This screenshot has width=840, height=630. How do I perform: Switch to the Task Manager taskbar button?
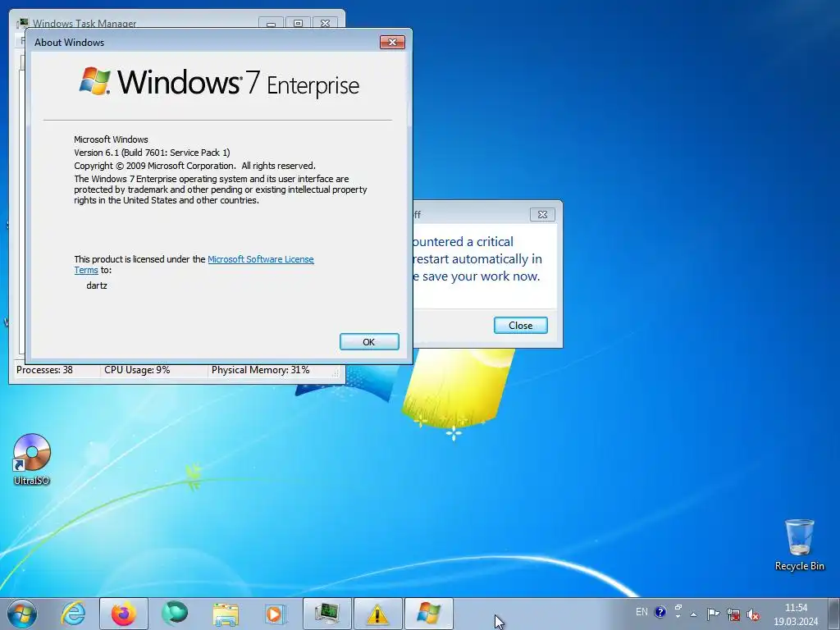(x=327, y=614)
